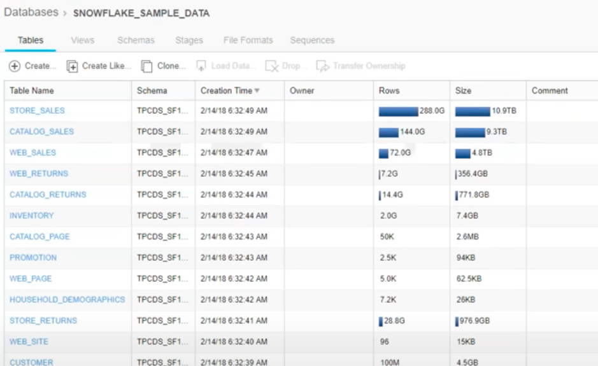This screenshot has height=366, width=598.
Task: Sort by Owner column header
Action: tap(302, 91)
